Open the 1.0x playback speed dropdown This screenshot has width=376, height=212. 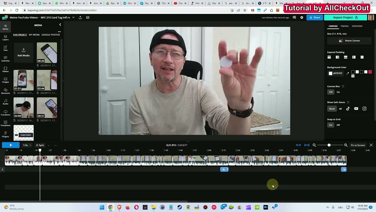pyautogui.click(x=27, y=145)
